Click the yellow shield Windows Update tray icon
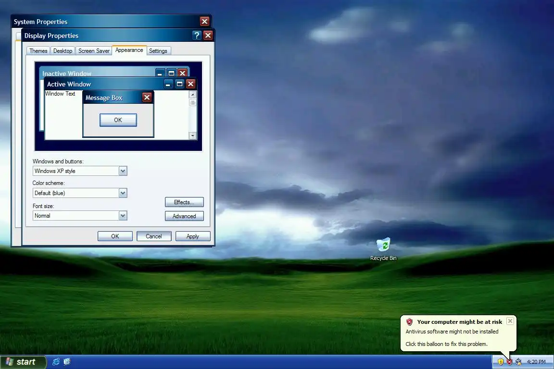The width and height of the screenshot is (554, 369). point(500,362)
